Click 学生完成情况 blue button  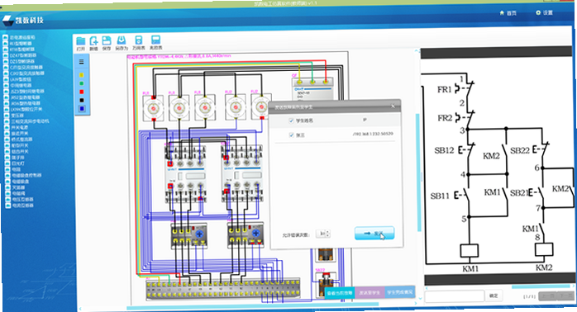399,292
